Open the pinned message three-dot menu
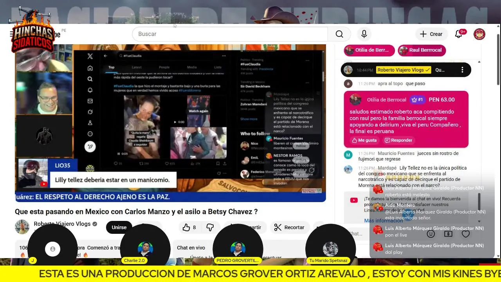The image size is (501, 282). [x=462, y=70]
